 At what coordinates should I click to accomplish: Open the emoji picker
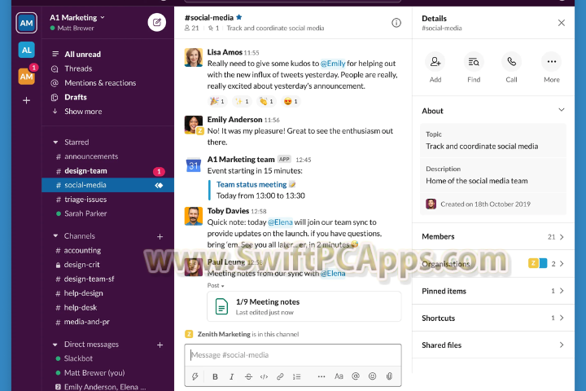[x=372, y=376]
